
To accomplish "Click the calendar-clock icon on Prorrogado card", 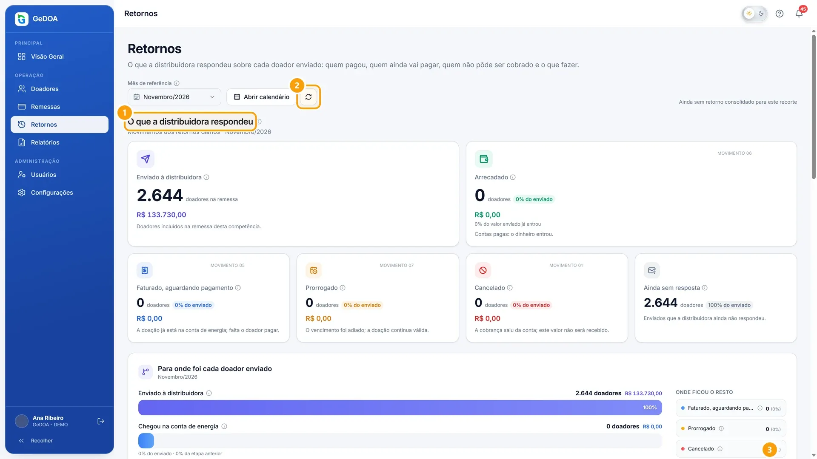I will point(314,270).
